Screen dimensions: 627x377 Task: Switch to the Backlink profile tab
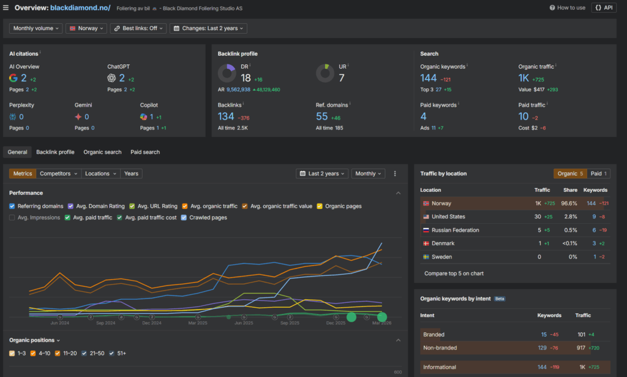[x=55, y=152]
